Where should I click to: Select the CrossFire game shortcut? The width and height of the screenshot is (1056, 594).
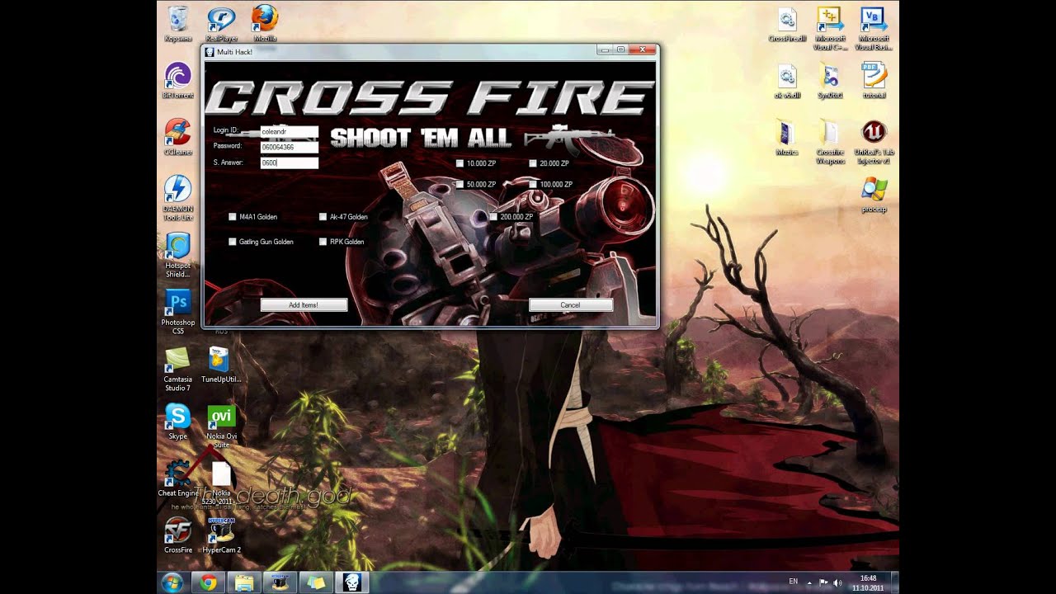[x=177, y=535]
